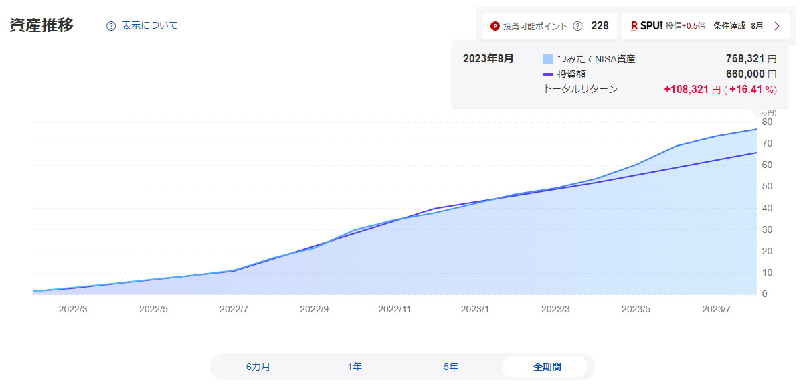Expand SPU details with red chevron arrow

(777, 26)
